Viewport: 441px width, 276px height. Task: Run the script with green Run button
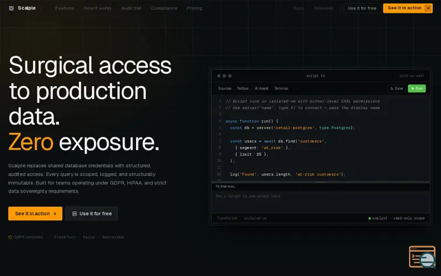coord(417,88)
